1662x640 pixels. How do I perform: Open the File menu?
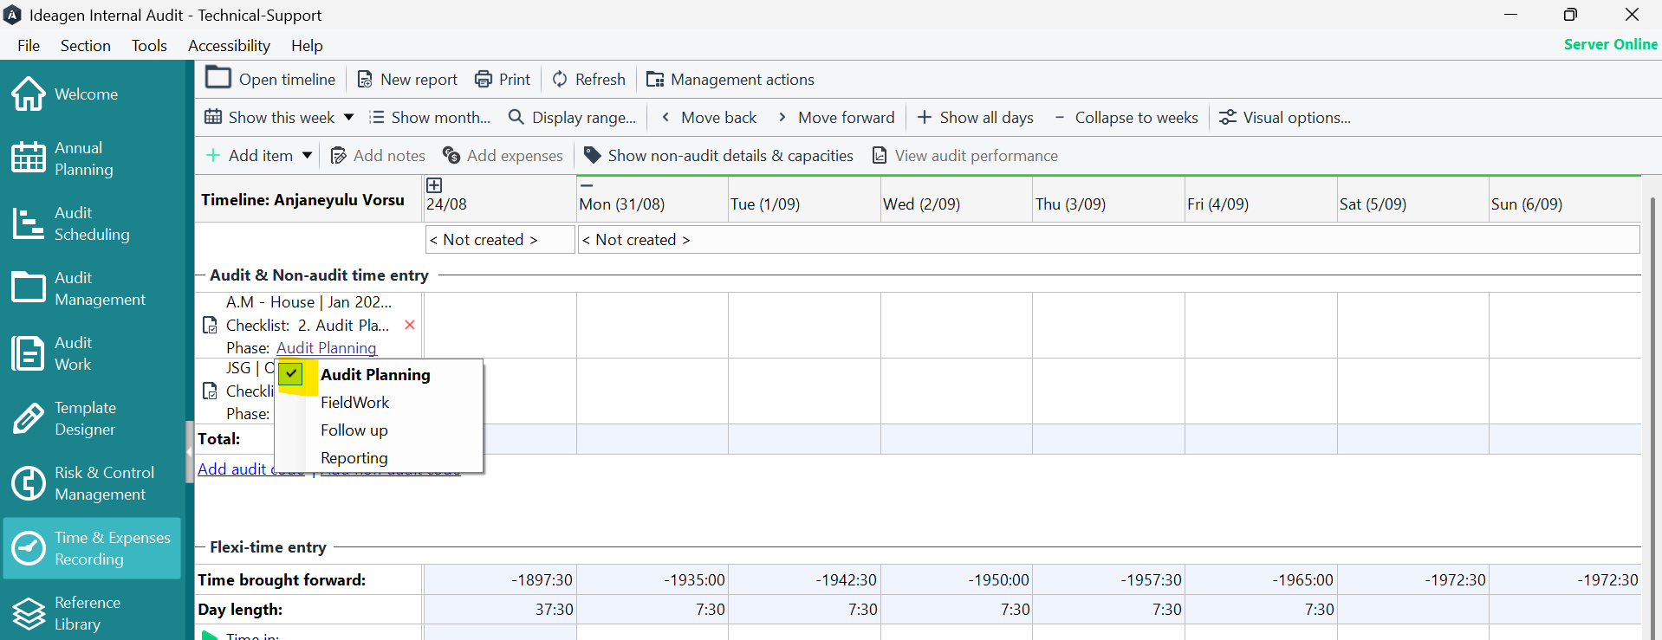(x=29, y=45)
